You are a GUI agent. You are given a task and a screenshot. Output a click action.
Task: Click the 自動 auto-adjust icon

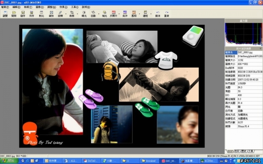coord(93,14)
